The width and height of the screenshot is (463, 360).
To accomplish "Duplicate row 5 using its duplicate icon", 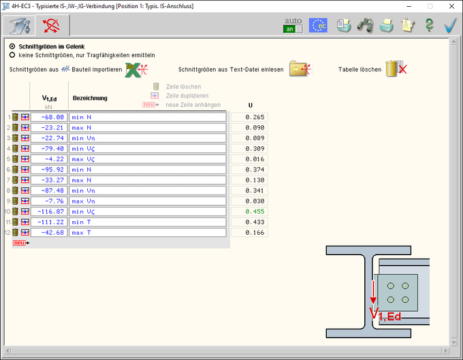I will 25,159.
